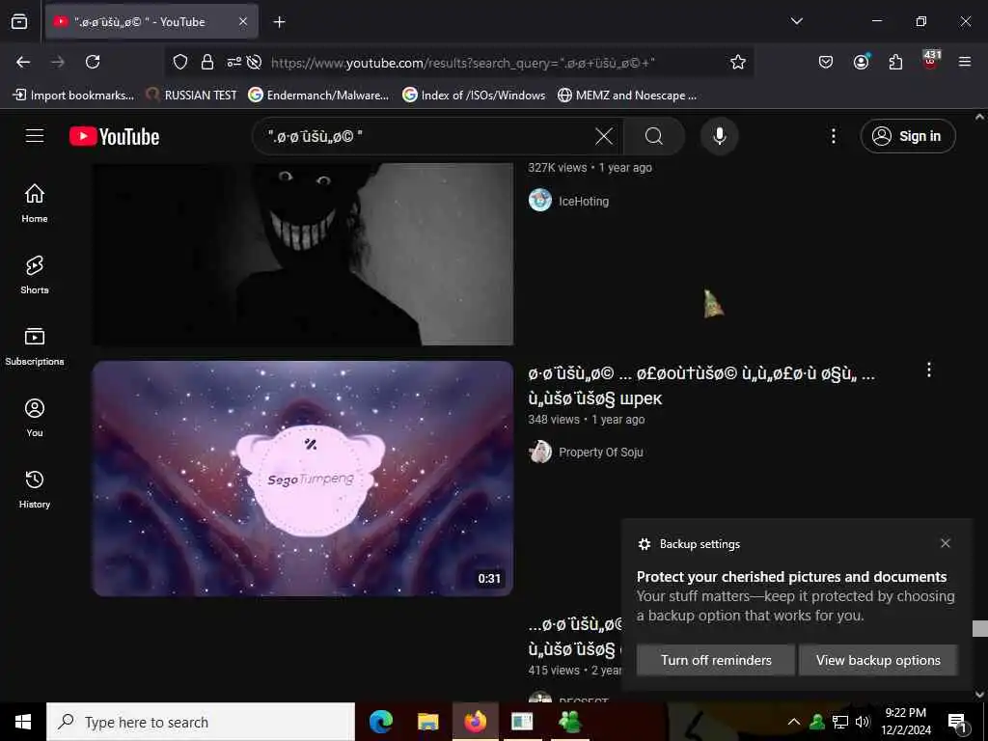The height and width of the screenshot is (741, 988).
Task: Start voice search with the microphone
Action: click(719, 136)
